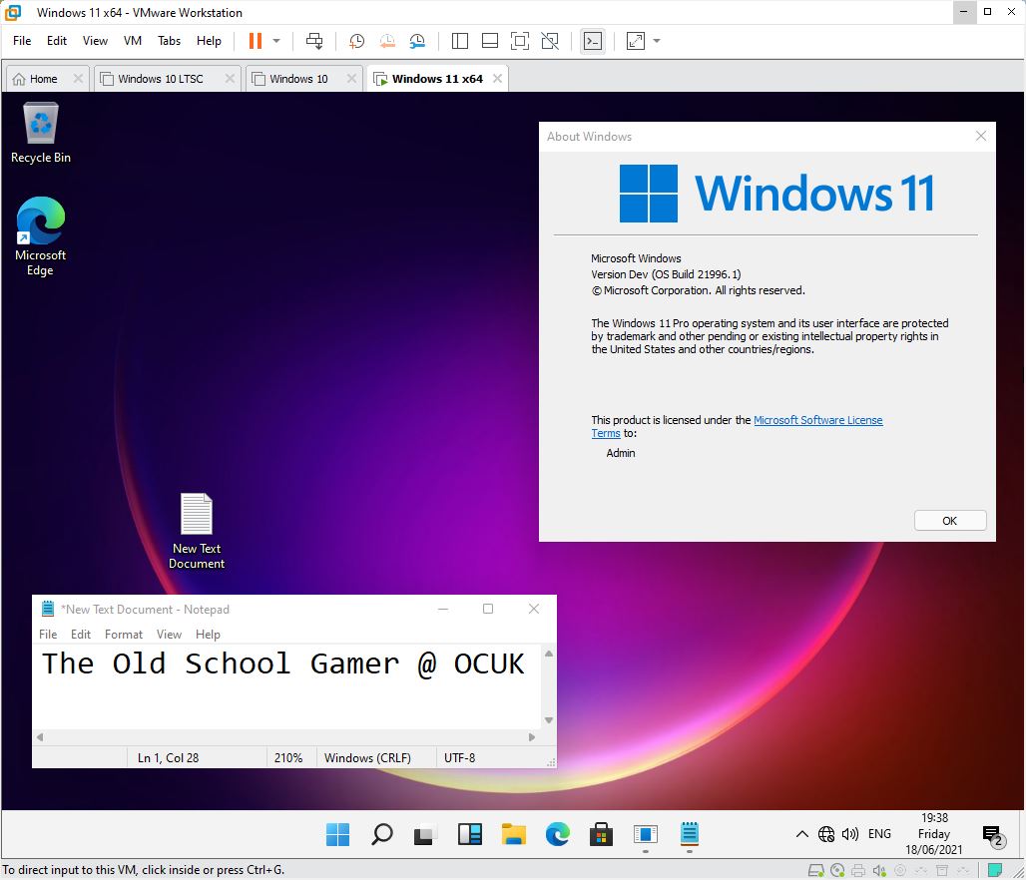The height and width of the screenshot is (880, 1026).
Task: Open Format menu in Notepad
Action: pyautogui.click(x=124, y=635)
